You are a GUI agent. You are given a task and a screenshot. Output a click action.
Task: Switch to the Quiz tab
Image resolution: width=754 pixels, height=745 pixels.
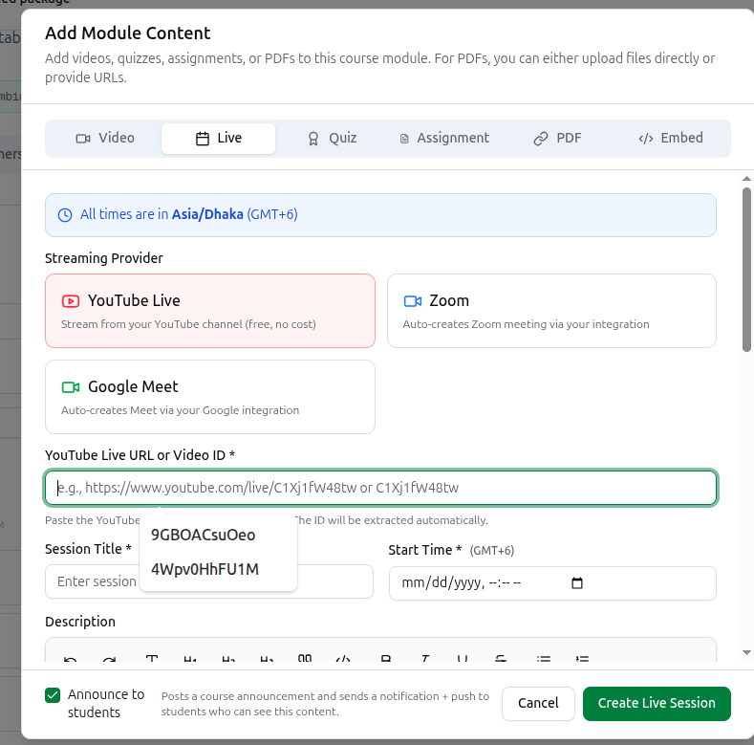click(333, 138)
